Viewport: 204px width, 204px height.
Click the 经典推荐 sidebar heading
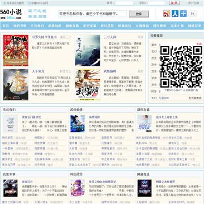point(156,36)
